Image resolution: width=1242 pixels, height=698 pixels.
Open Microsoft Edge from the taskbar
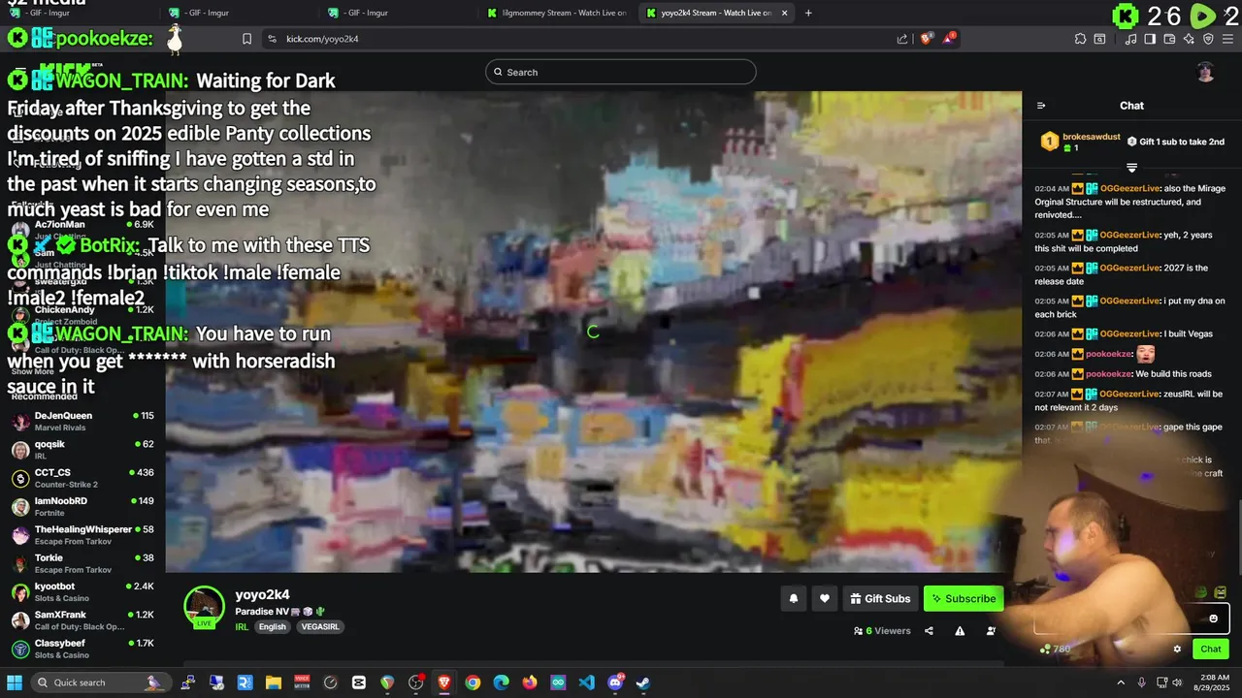(x=501, y=682)
